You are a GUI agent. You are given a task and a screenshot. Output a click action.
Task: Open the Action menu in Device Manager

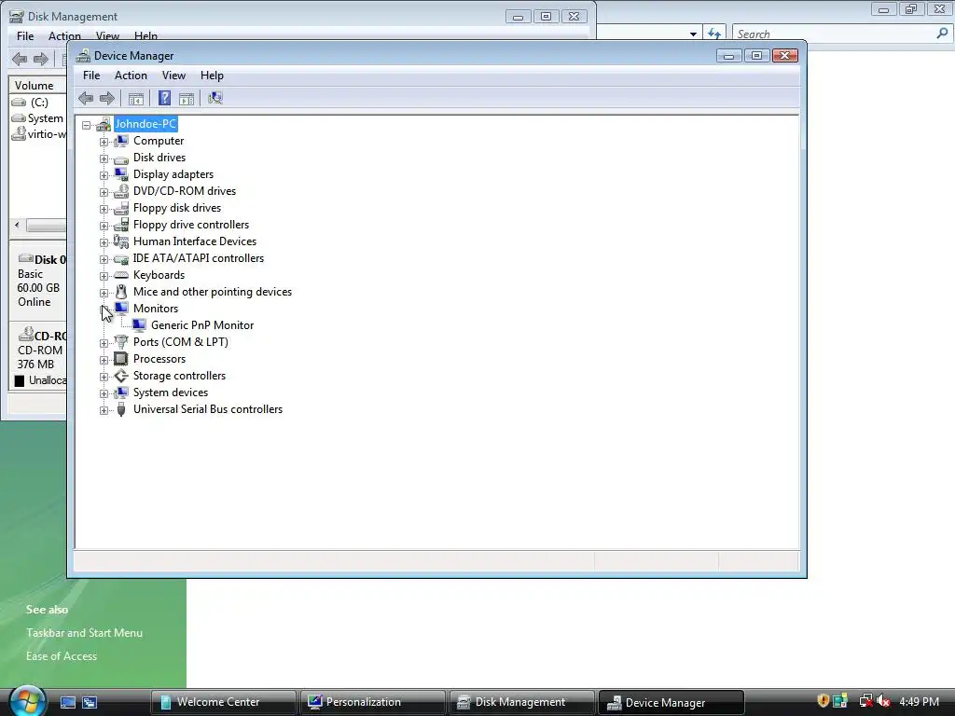(131, 76)
